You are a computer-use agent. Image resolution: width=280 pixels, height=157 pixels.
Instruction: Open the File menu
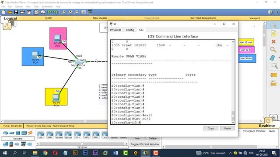tap(3, 7)
